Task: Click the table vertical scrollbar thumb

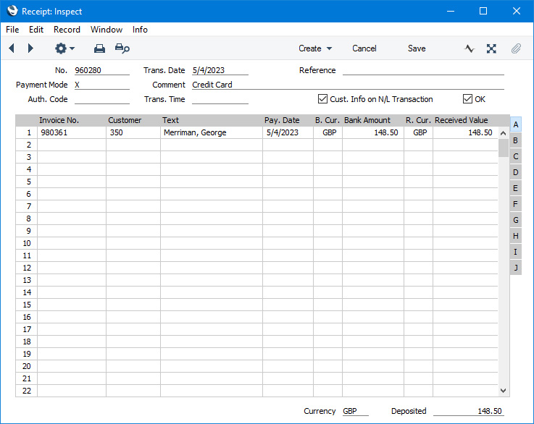Action: [x=503, y=148]
